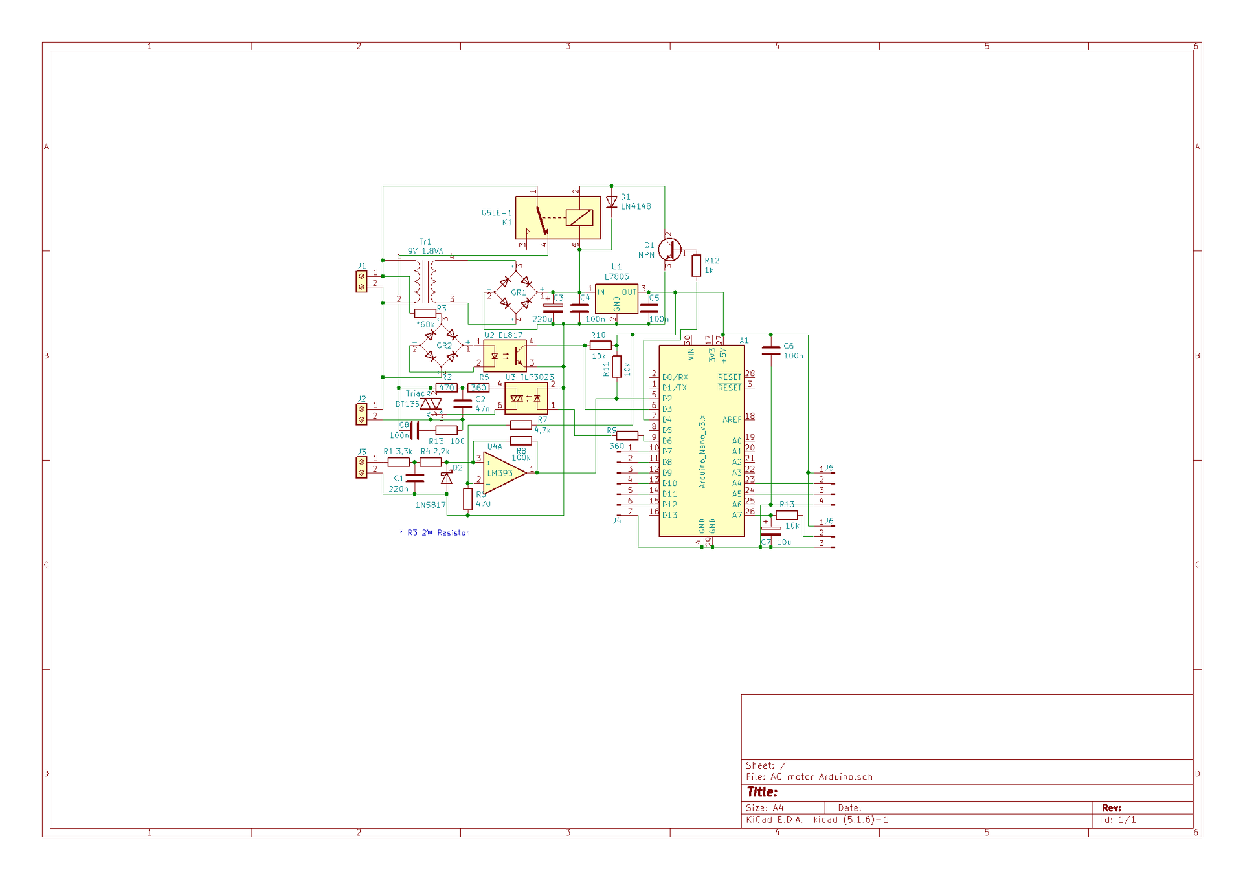
Task: Select the GR2 bridge rectifier
Action: coord(440,346)
